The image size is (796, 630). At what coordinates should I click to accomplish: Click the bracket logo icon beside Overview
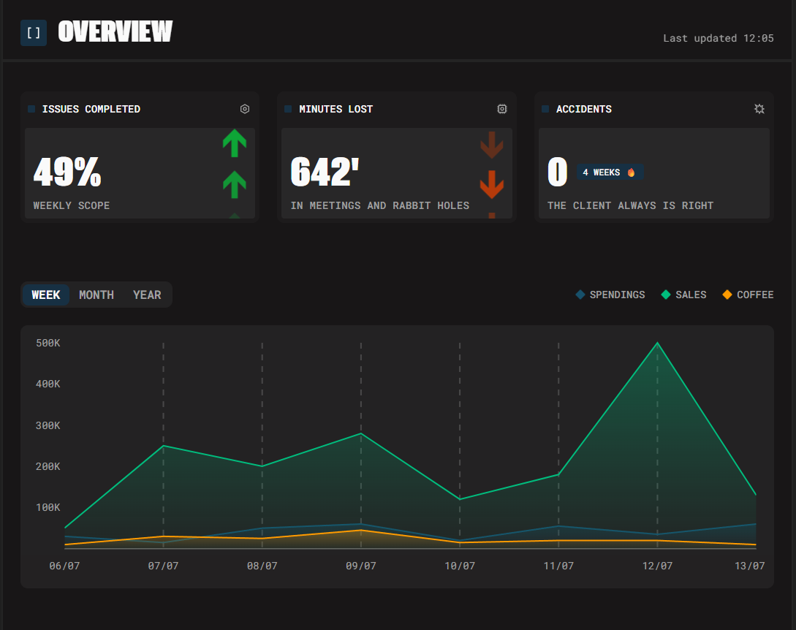point(34,33)
